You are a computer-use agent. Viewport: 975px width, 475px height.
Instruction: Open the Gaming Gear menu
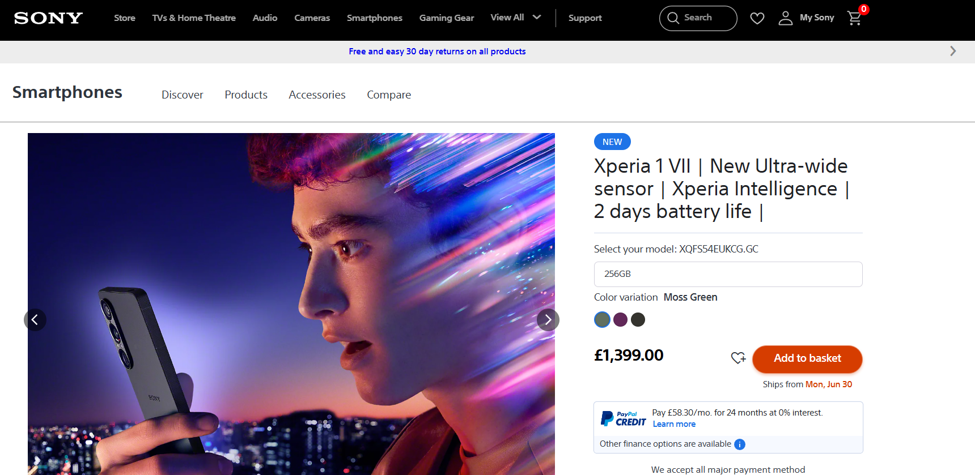click(447, 18)
